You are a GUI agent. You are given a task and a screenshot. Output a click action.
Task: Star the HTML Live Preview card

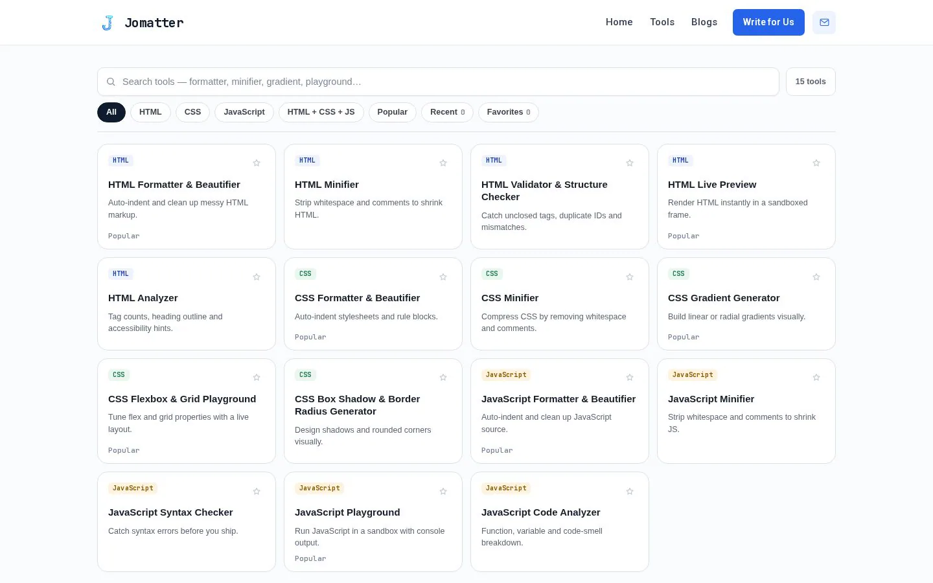coord(816,163)
